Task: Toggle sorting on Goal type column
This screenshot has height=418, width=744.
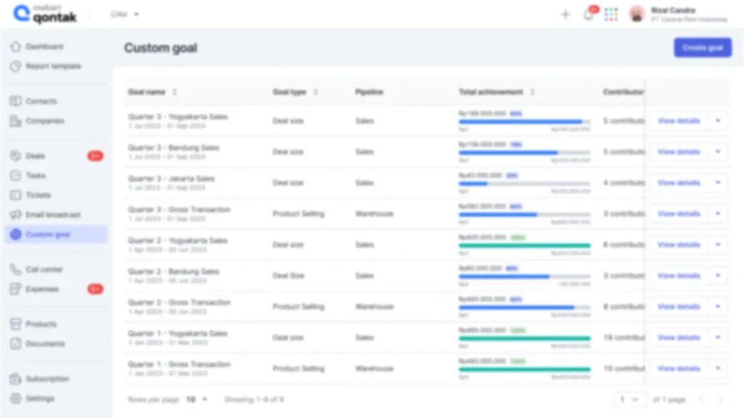Action: coord(315,92)
